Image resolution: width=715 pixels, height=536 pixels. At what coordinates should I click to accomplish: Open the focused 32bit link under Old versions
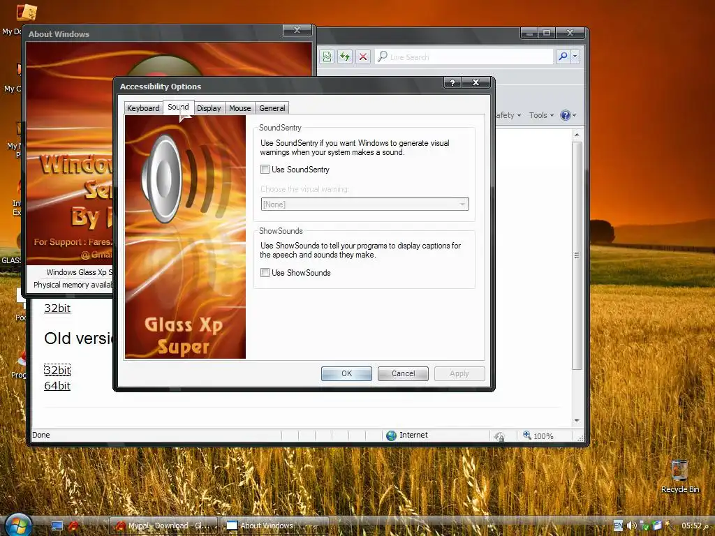[x=57, y=370]
